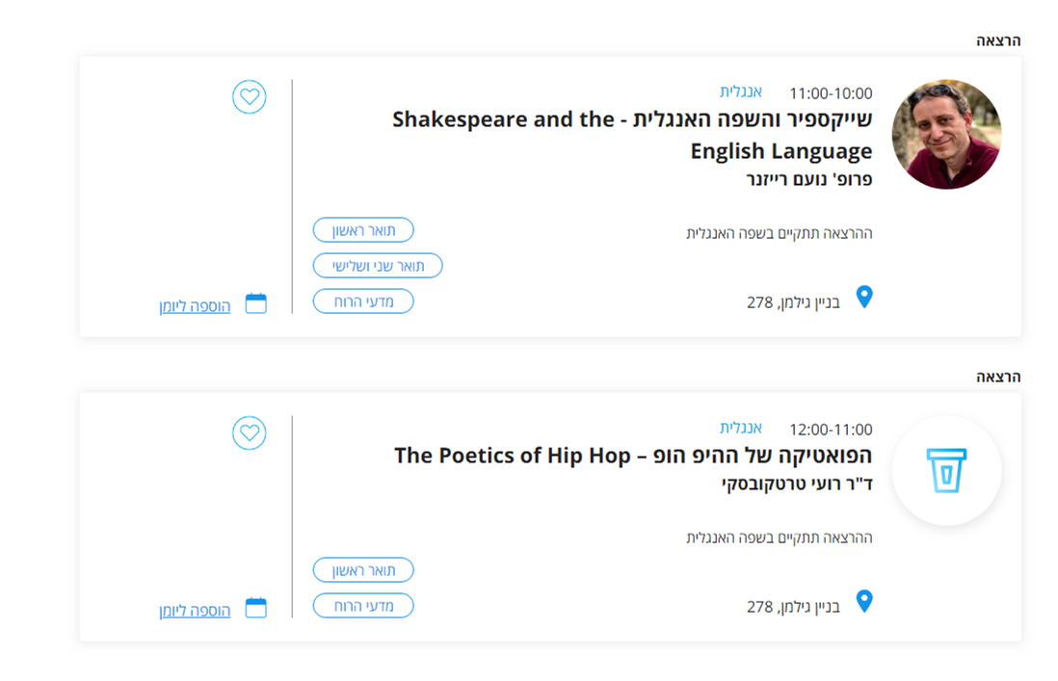Image resolution: width=1058 pixels, height=681 pixels.
Task: Click 'הוספה ליומן' link in Shakespeare card
Action: [x=195, y=306]
